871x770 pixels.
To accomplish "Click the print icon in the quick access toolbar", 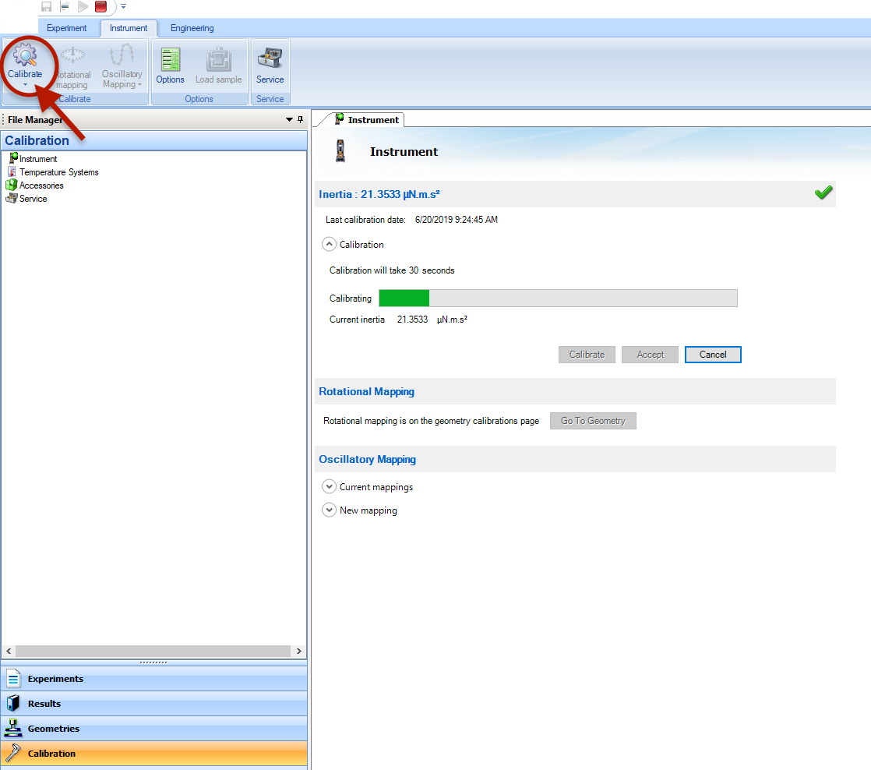I will pos(65,7).
